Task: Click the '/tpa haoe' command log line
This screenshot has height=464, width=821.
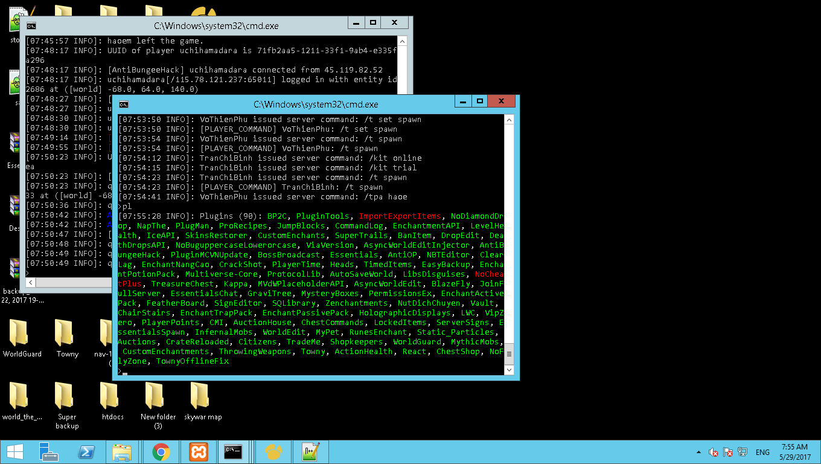Action: tap(263, 197)
